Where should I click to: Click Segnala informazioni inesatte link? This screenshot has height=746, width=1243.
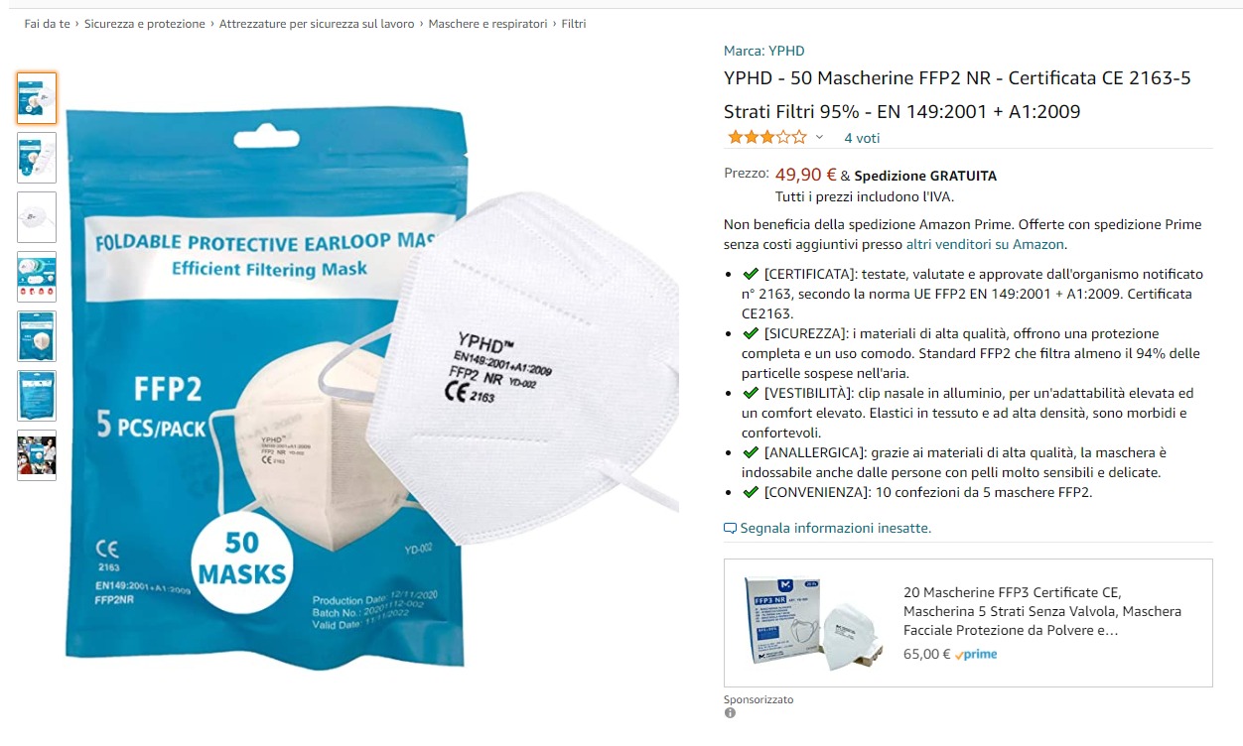[835, 528]
